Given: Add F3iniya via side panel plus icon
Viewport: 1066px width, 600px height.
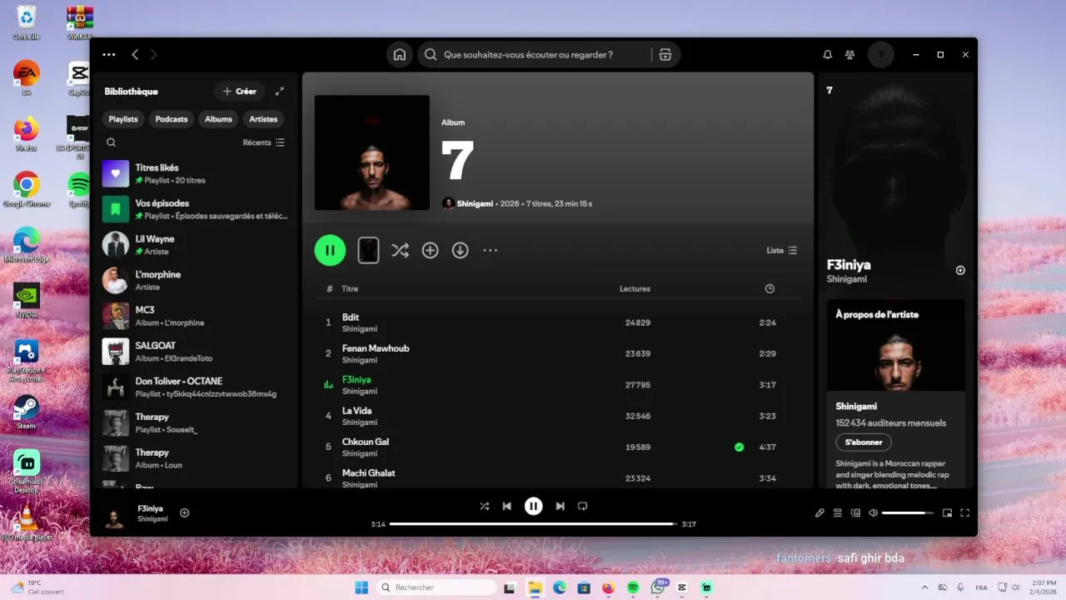Looking at the screenshot, I should pyautogui.click(x=960, y=270).
